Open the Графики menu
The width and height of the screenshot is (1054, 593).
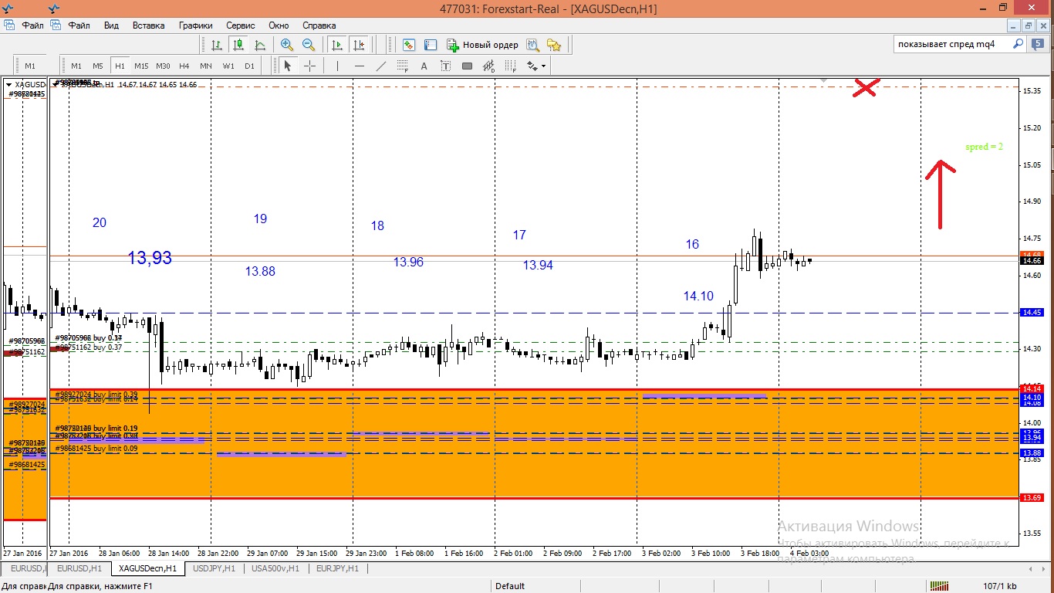coord(195,25)
